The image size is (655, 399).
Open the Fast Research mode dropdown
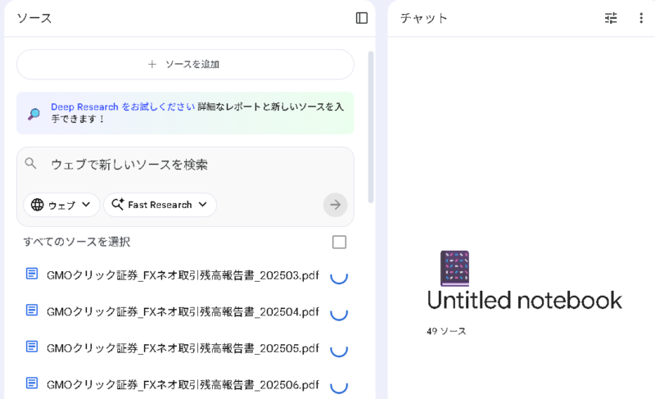click(x=160, y=205)
